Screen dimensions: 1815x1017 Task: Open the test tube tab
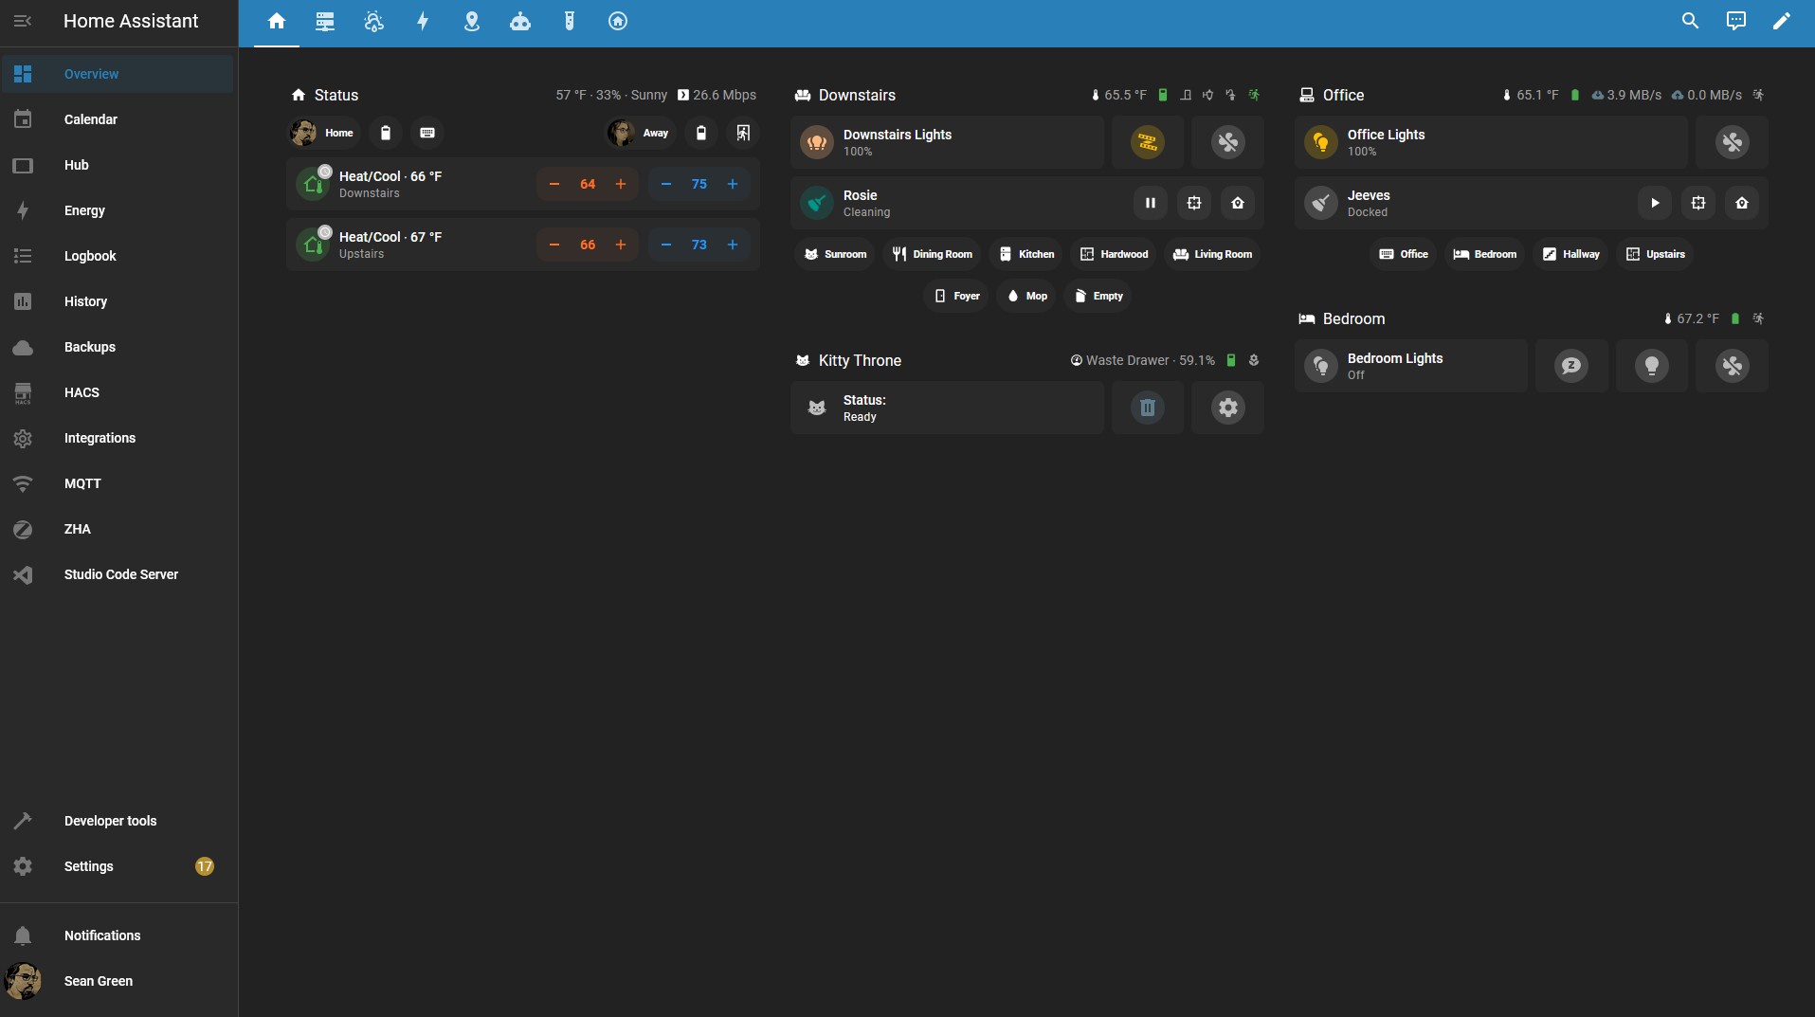(x=569, y=21)
